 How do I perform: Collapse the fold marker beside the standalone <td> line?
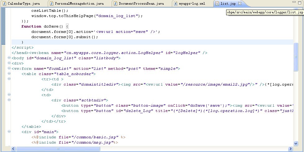(9, 94)
